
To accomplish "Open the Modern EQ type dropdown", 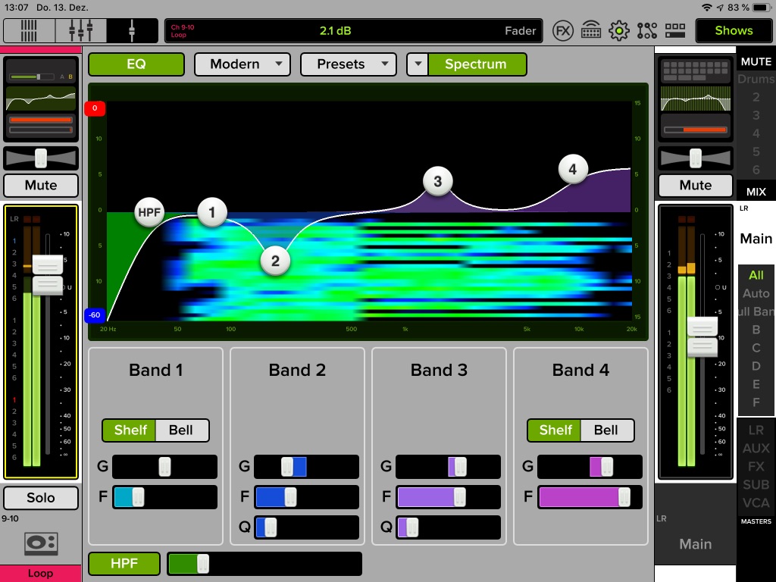I will pos(242,64).
